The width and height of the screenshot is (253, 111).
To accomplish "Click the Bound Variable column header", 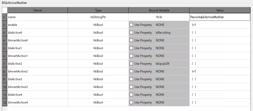I will (x=159, y=10).
